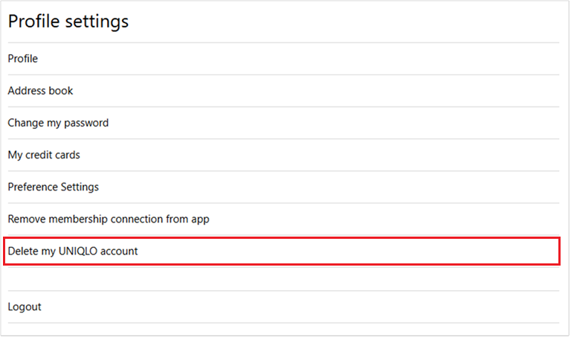Image resolution: width=571 pixels, height=340 pixels.
Task: Open My credit cards
Action: [44, 155]
